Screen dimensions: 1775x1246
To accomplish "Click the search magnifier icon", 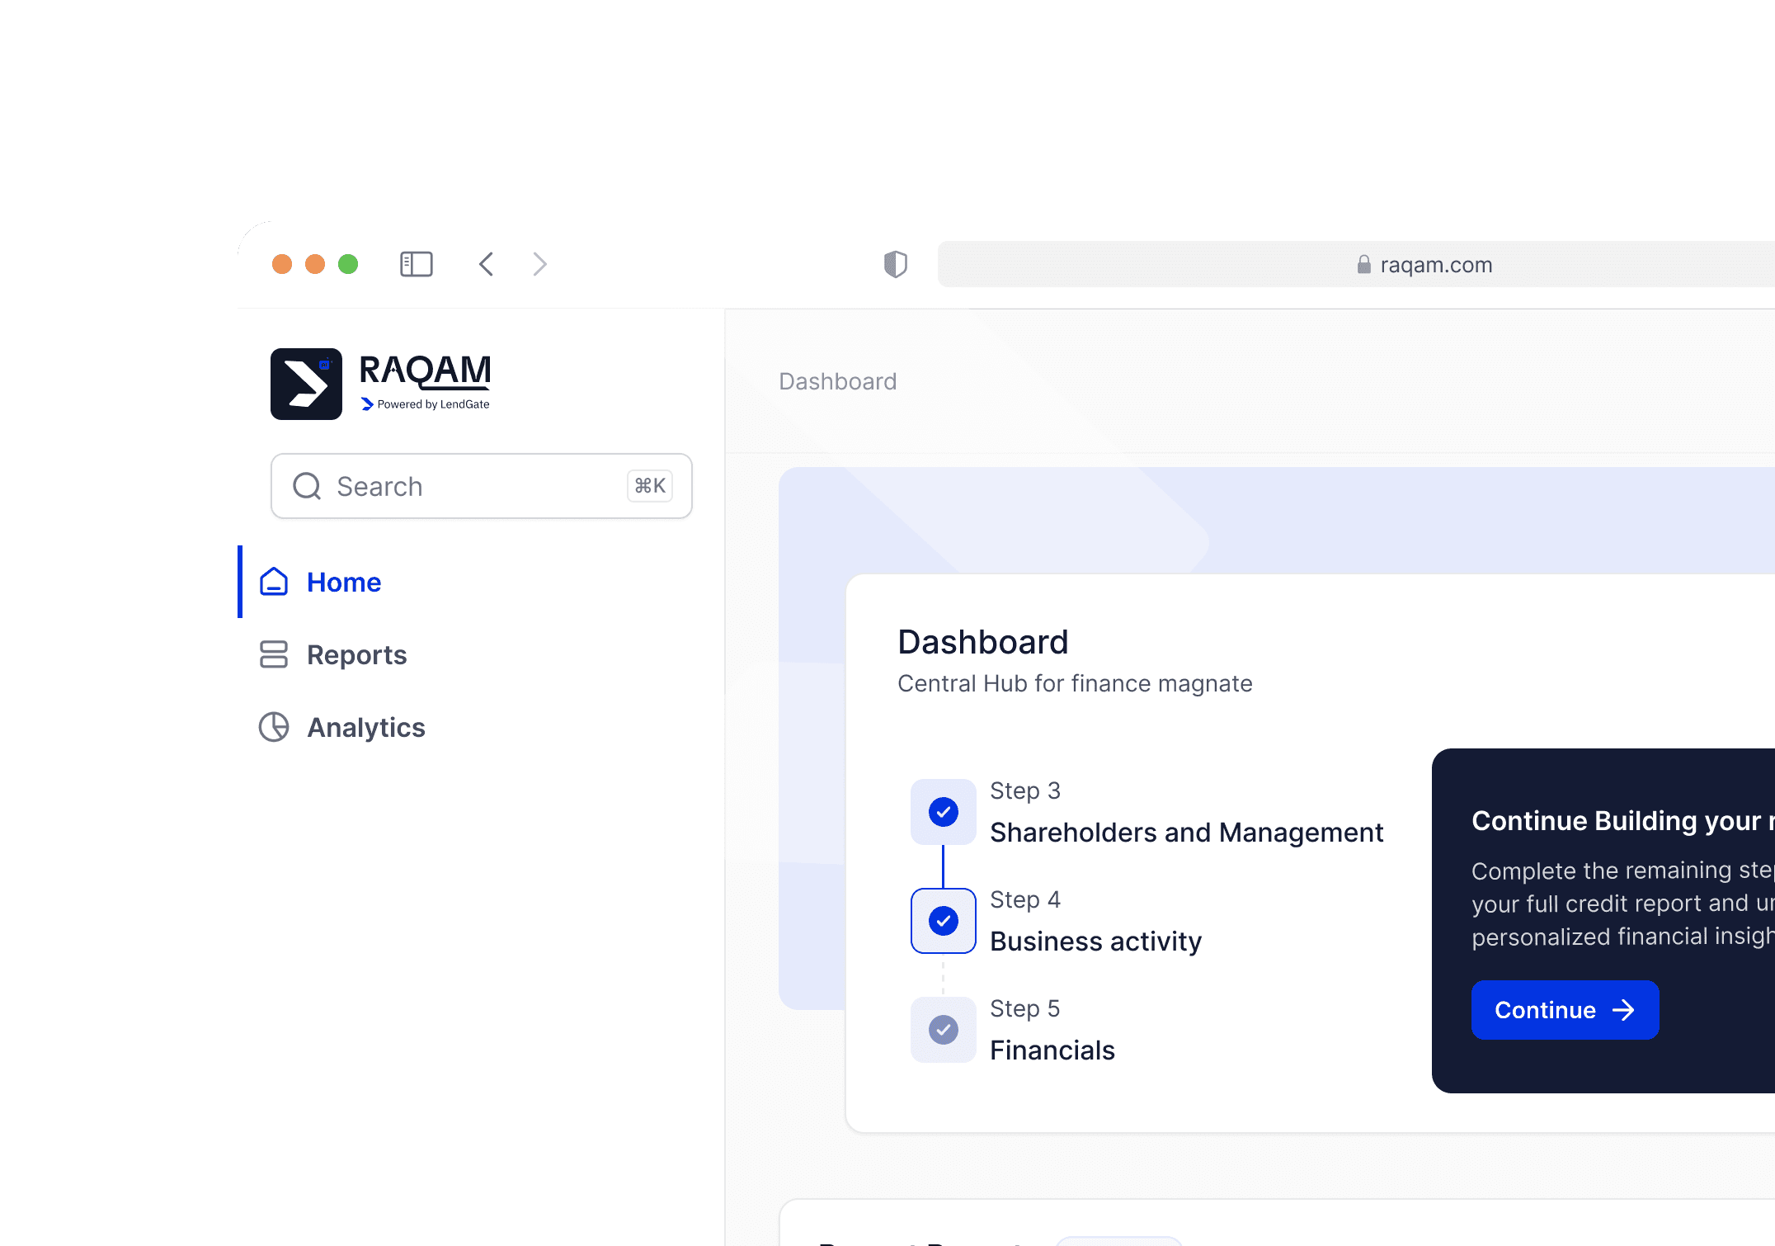I will pyautogui.click(x=307, y=486).
